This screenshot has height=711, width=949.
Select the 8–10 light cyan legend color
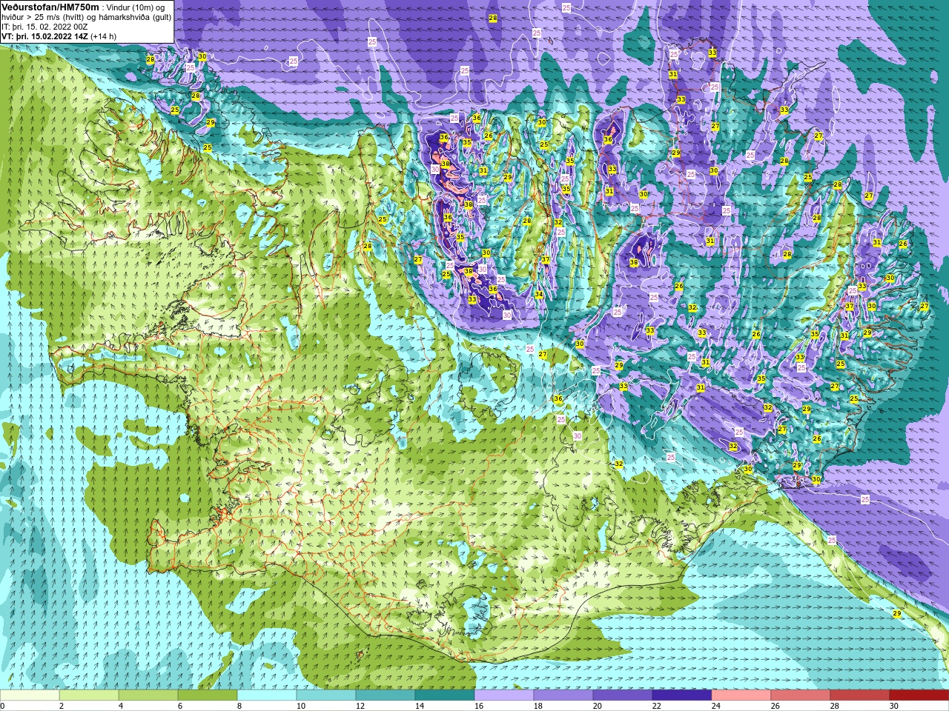[x=267, y=695]
